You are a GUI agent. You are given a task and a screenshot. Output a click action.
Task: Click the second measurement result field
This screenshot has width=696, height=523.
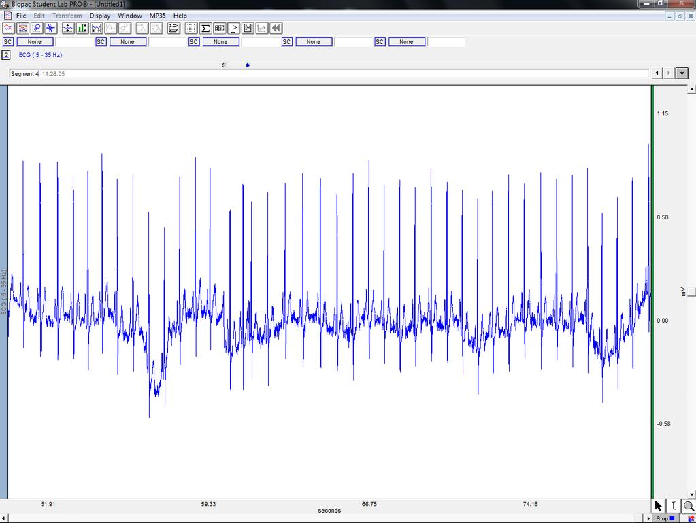tap(167, 41)
